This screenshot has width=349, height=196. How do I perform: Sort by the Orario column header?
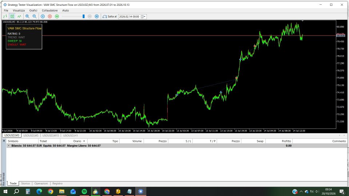click(74, 141)
